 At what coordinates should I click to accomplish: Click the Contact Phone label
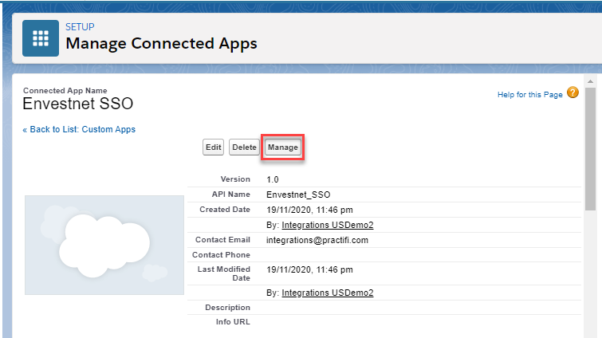coord(221,255)
